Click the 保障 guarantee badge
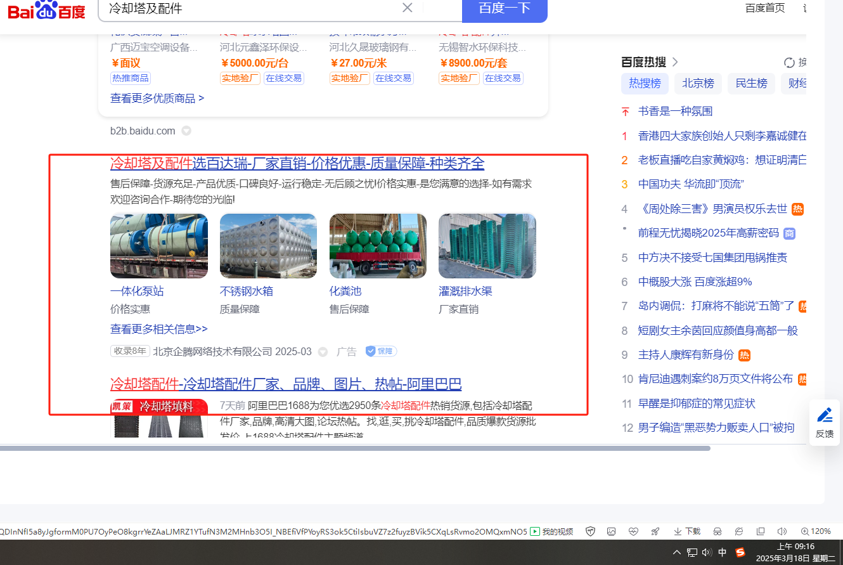Image resolution: width=843 pixels, height=565 pixels. tap(382, 351)
